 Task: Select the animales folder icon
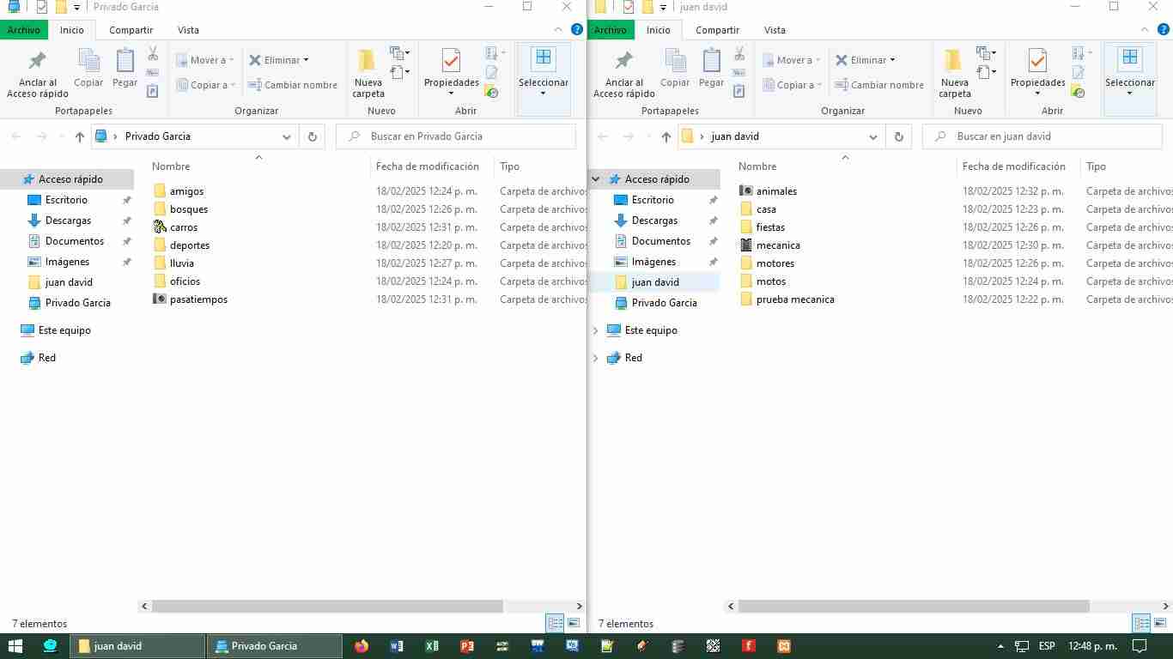746,191
